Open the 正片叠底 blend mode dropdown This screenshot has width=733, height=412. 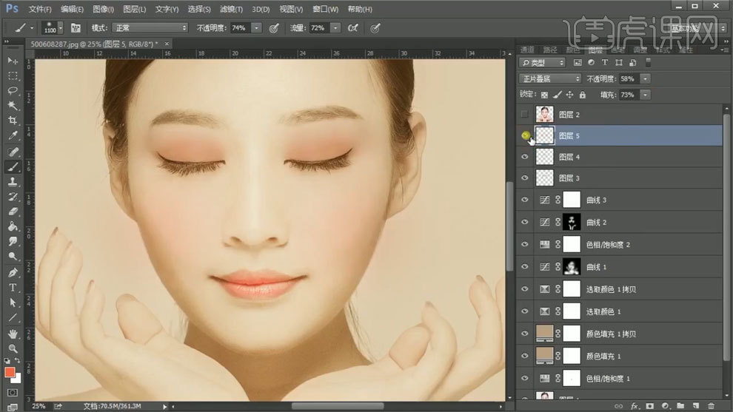pos(551,78)
